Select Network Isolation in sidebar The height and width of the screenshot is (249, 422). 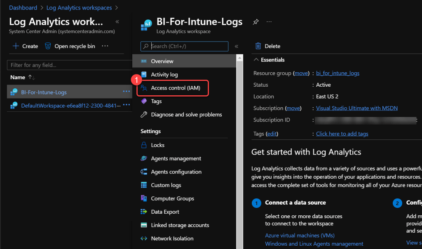tap(172, 238)
